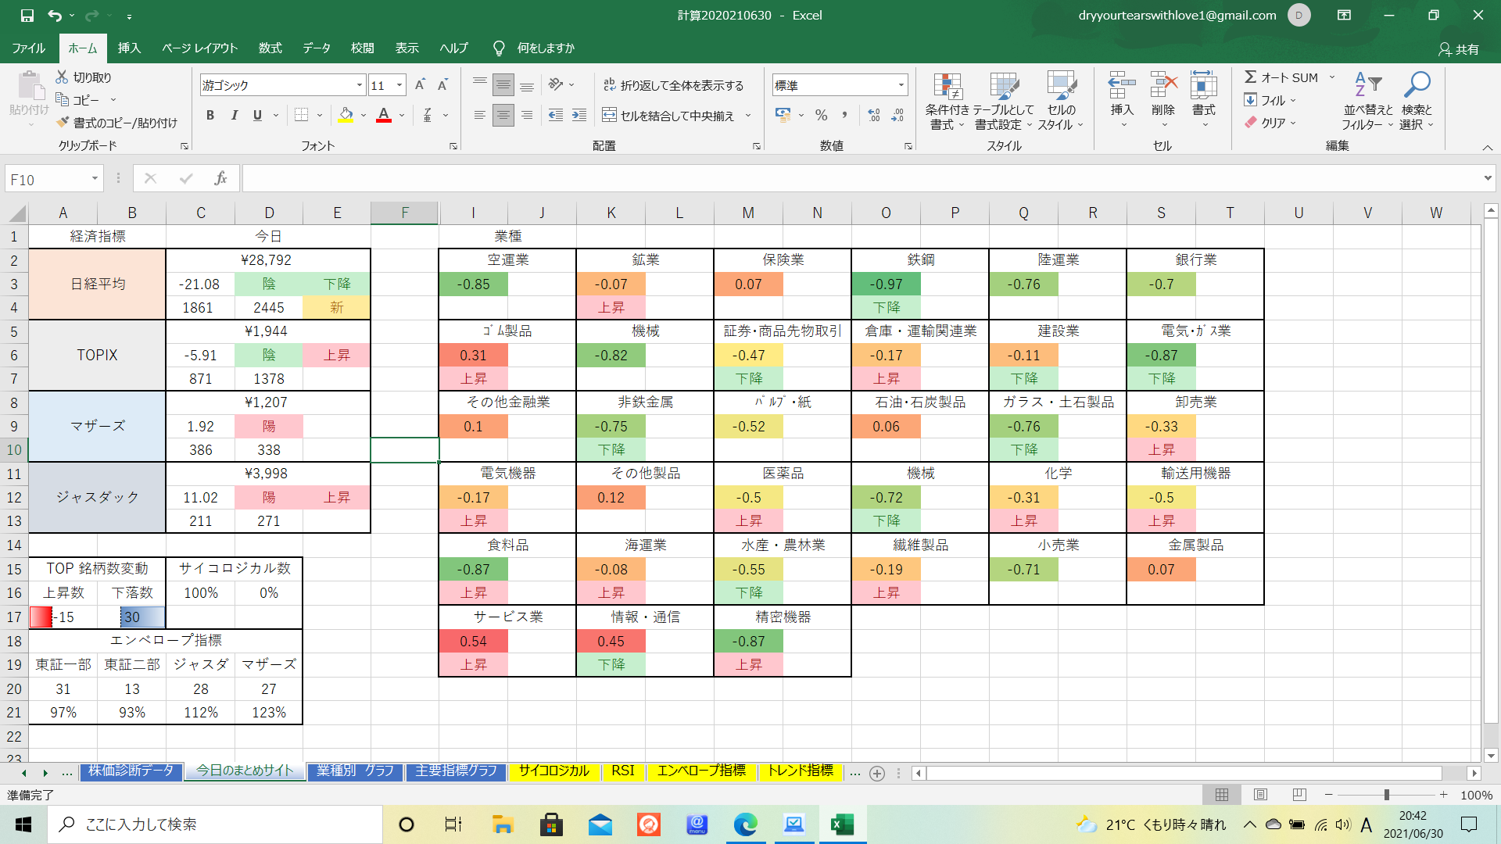Image resolution: width=1501 pixels, height=844 pixels.
Task: Click the Insert Function fx icon
Action: (220, 179)
